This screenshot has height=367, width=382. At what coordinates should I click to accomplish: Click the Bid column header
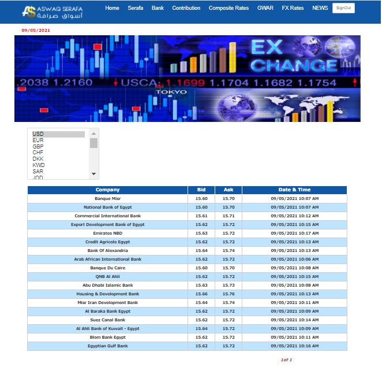(x=201, y=190)
